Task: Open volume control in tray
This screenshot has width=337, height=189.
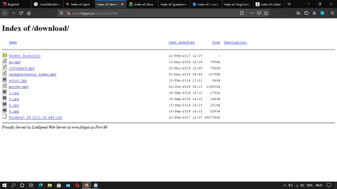Action: click(302, 185)
